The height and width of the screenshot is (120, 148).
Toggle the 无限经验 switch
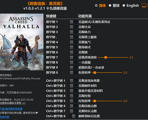(x=73, y=96)
